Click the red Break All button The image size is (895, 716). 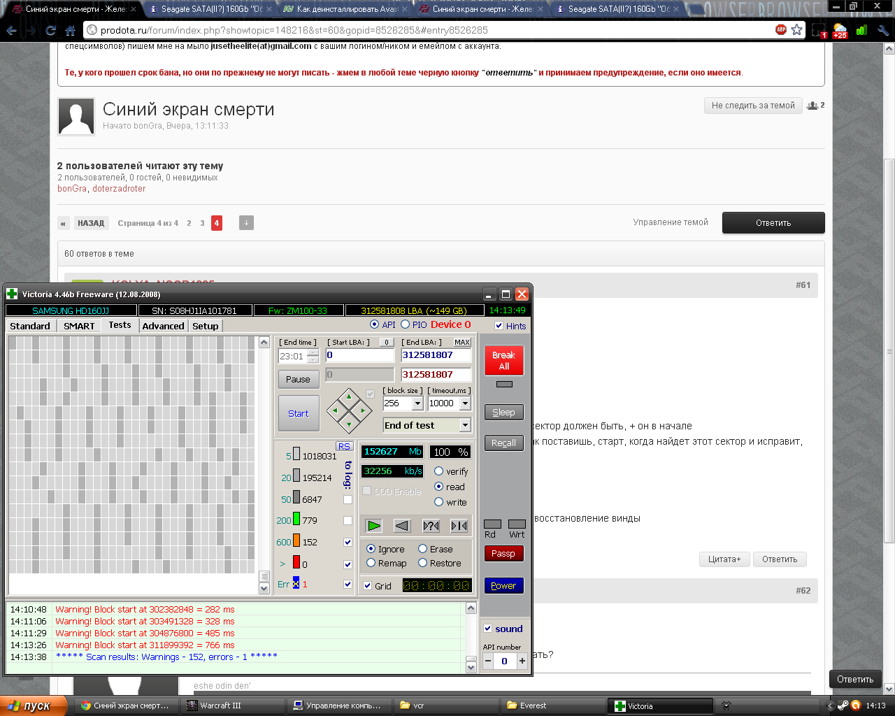click(x=503, y=361)
